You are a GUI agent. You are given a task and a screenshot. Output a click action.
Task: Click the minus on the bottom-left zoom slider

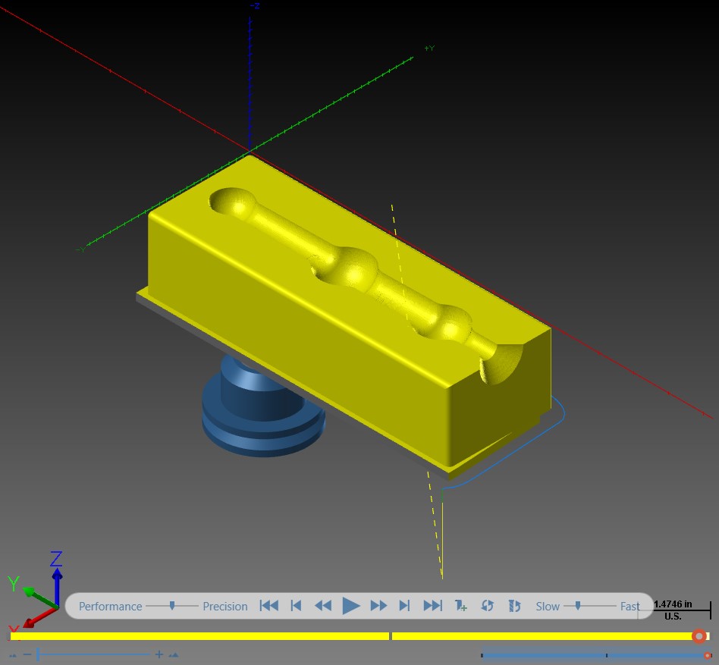click(27, 654)
